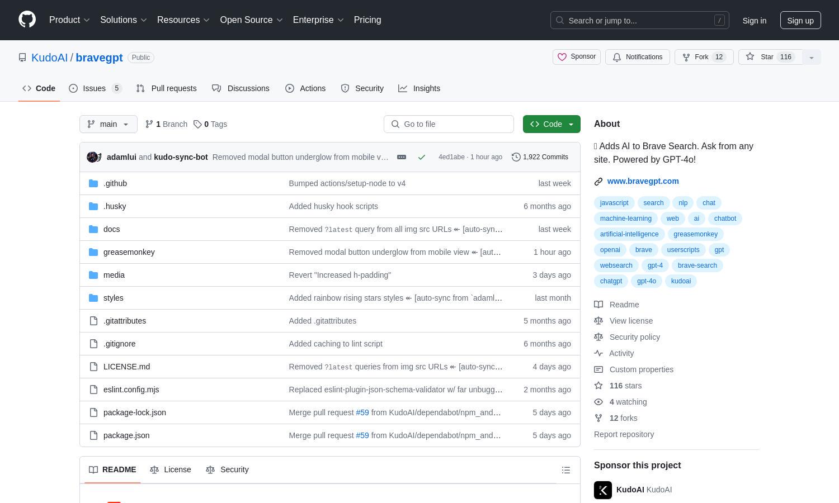Expand the Product menu
Image resolution: width=839 pixels, height=503 pixels.
[69, 20]
